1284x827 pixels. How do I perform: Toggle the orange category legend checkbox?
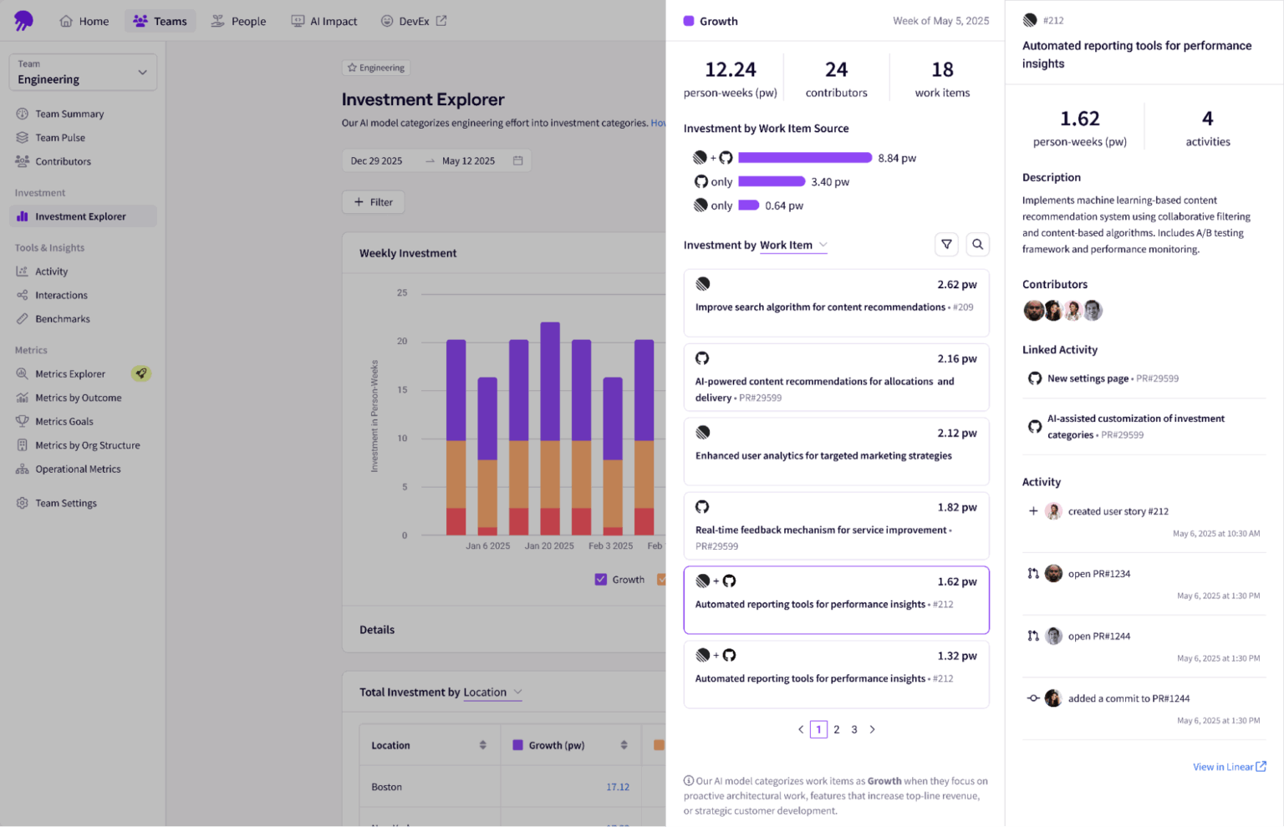click(x=663, y=579)
